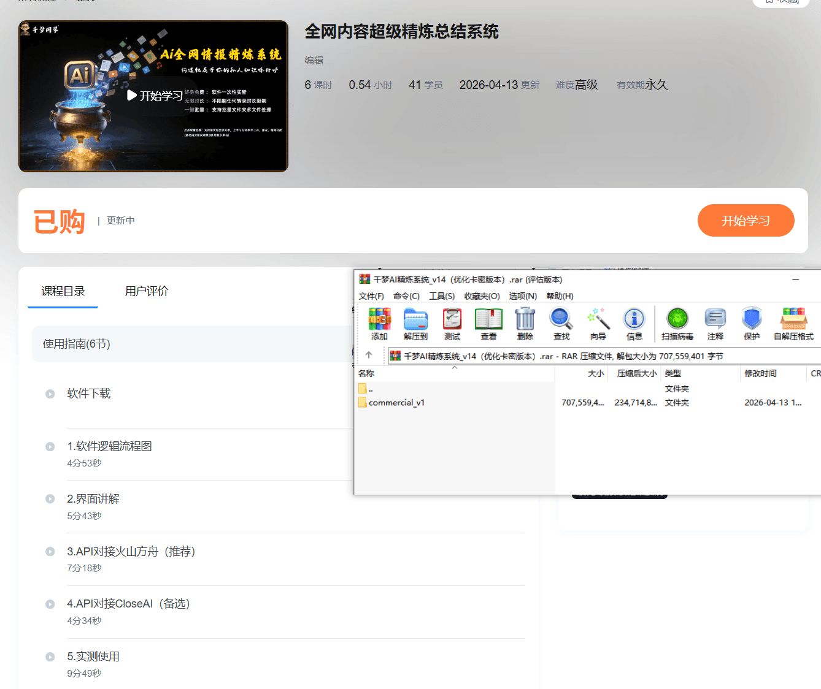Click the 编辑 link under course title
The width and height of the screenshot is (821, 689).
click(x=314, y=60)
